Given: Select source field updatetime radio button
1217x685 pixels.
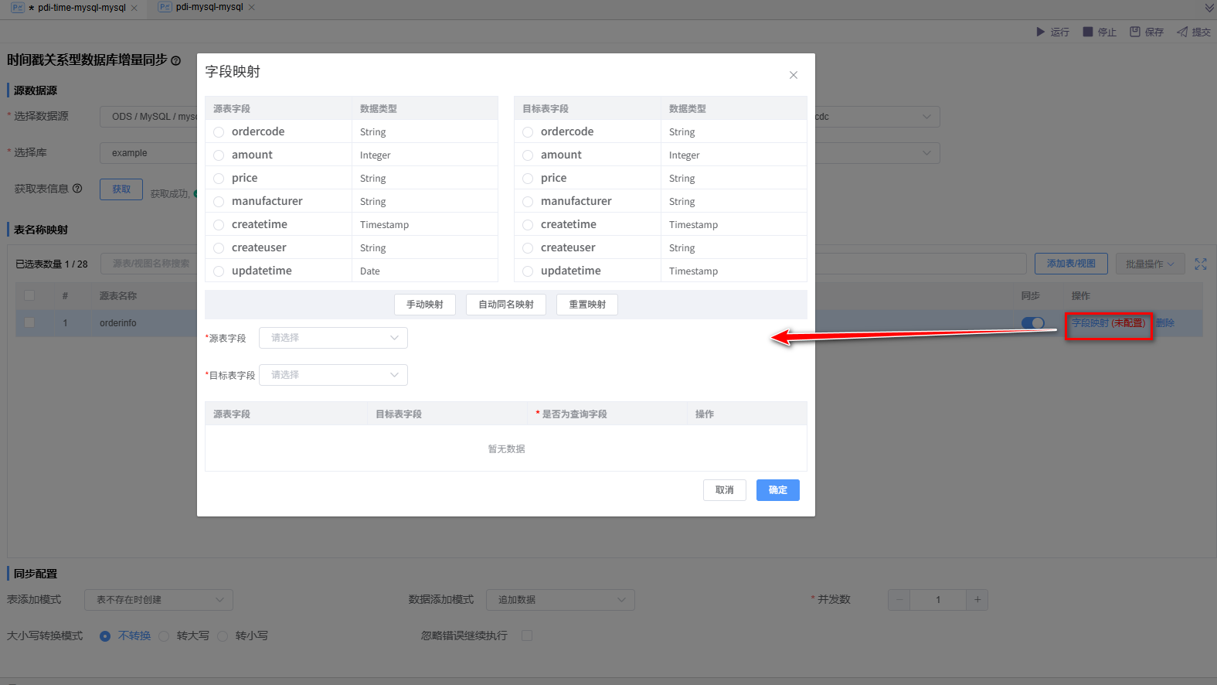Looking at the screenshot, I should click(x=219, y=271).
